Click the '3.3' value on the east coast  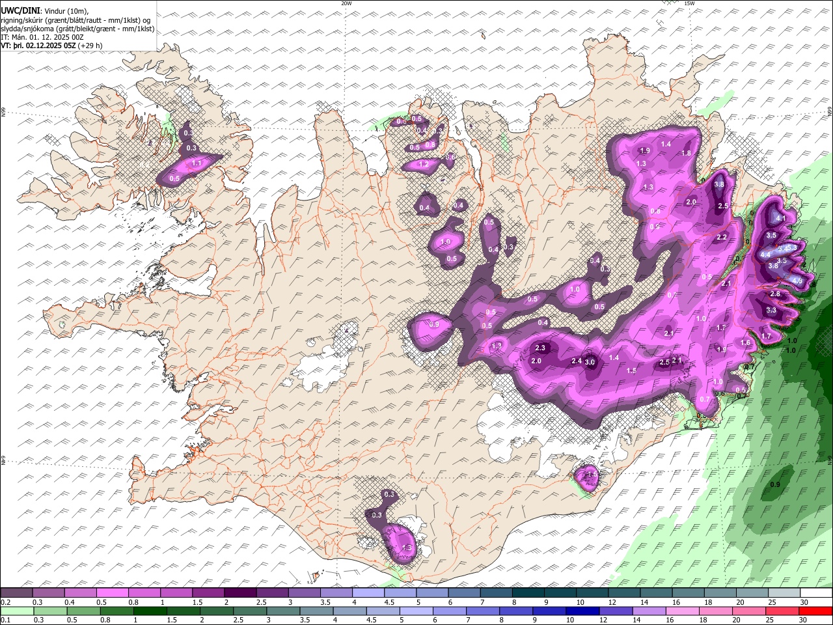point(771,311)
